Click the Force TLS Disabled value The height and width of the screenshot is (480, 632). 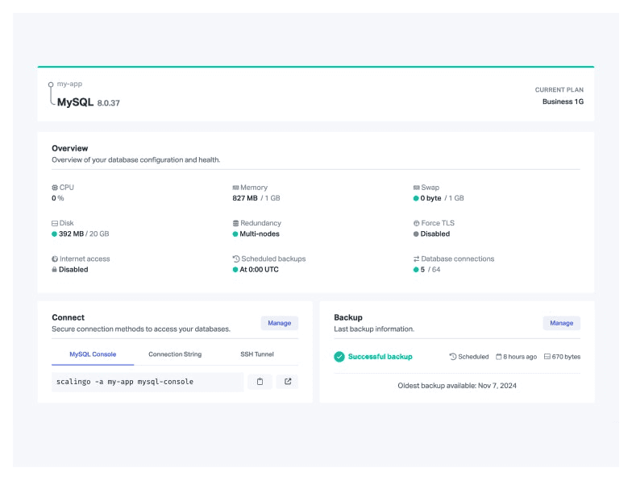(435, 234)
